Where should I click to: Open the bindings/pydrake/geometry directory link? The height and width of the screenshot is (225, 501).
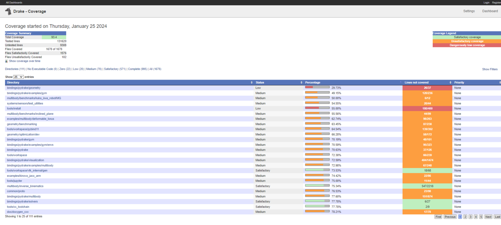[x=24, y=88]
